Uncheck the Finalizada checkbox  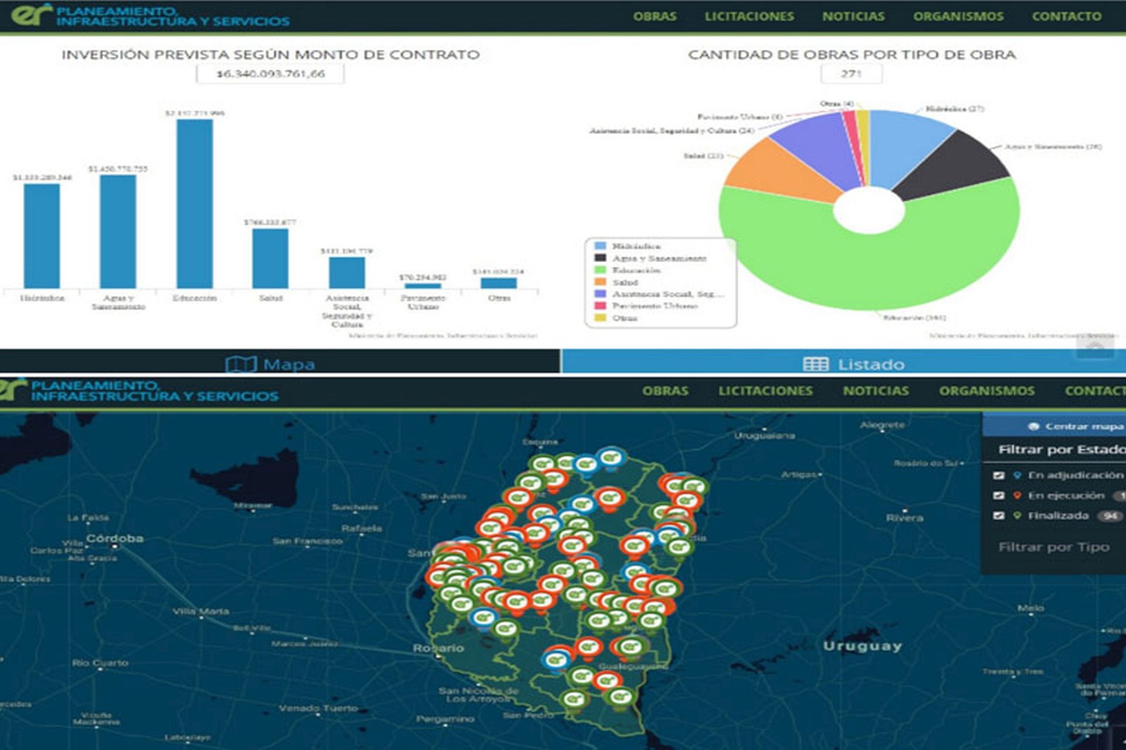point(999,516)
